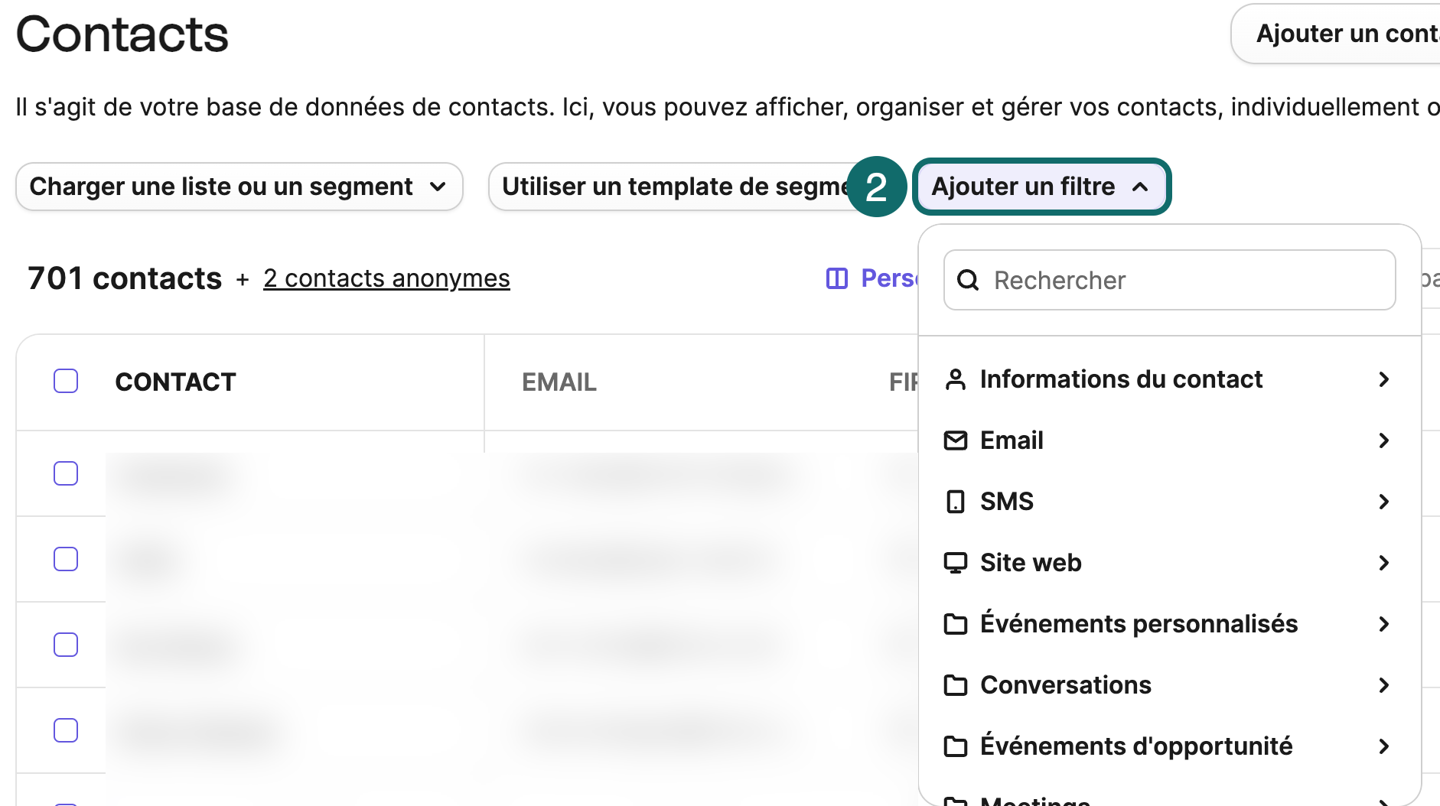Click the Personnaliser columns link
The height and width of the screenshot is (806, 1440).
pyautogui.click(x=872, y=278)
